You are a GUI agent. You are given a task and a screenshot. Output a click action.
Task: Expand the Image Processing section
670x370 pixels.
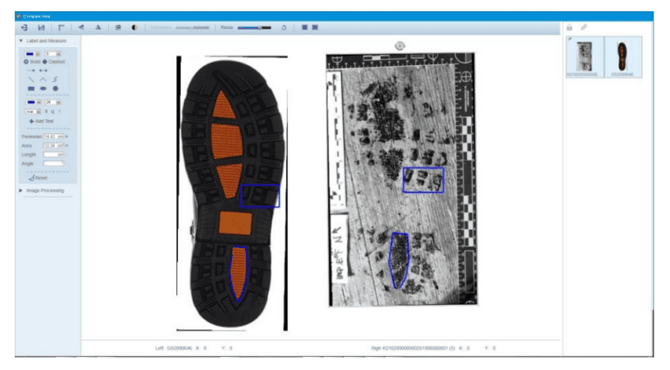(21, 191)
